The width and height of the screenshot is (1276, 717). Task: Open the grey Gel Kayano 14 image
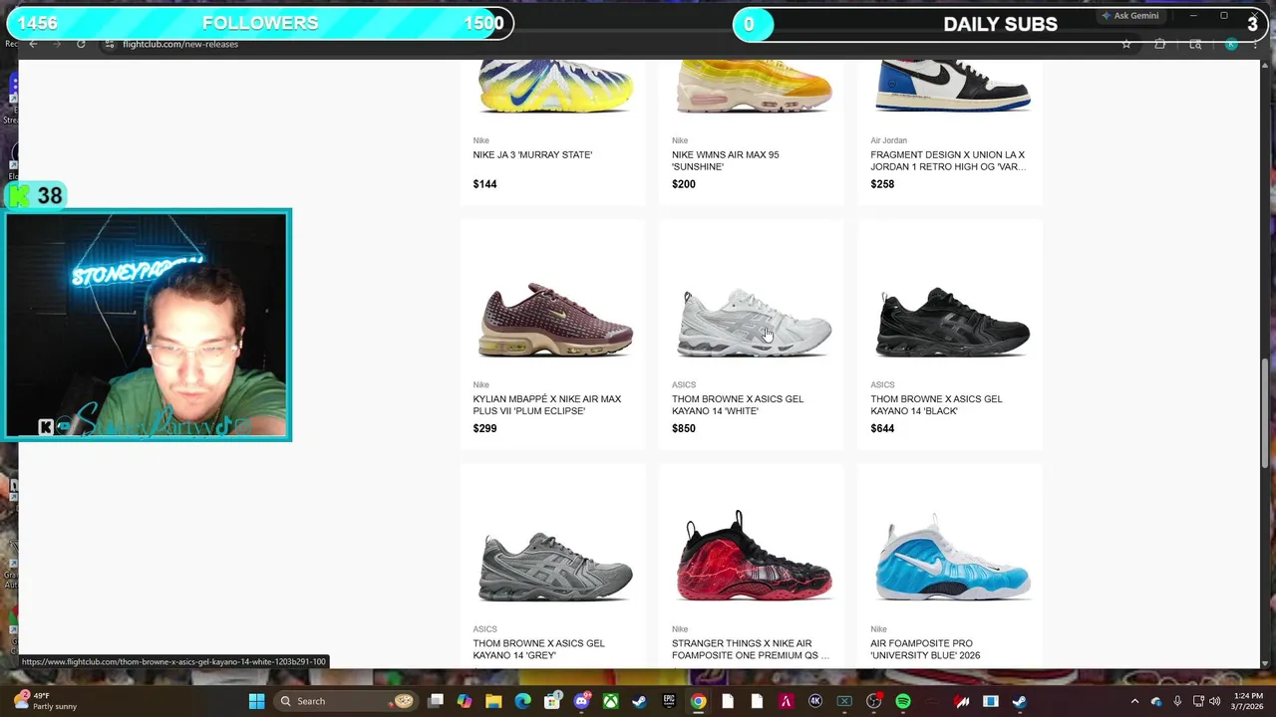pyautogui.click(x=555, y=567)
